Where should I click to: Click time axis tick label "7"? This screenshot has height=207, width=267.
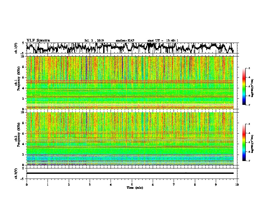coord(174,185)
